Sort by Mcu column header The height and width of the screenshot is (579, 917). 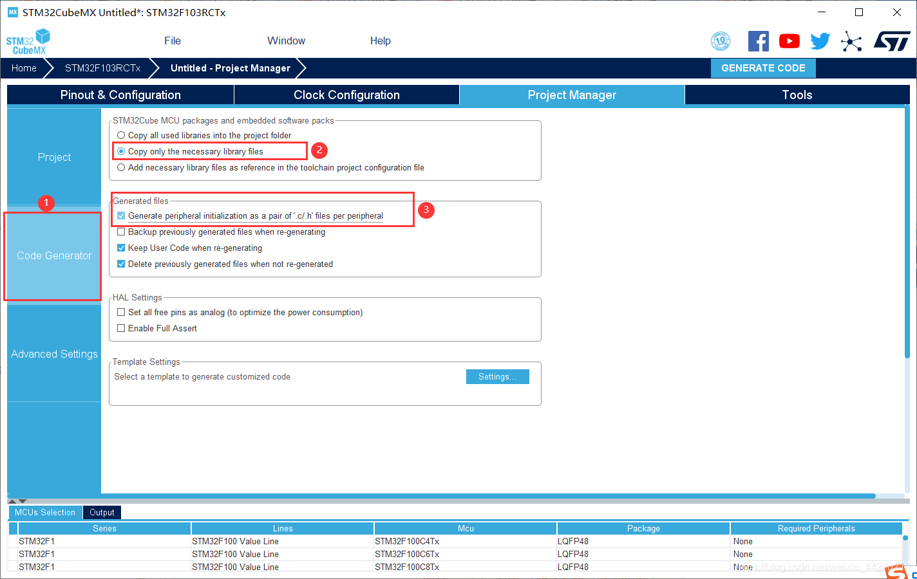point(466,528)
